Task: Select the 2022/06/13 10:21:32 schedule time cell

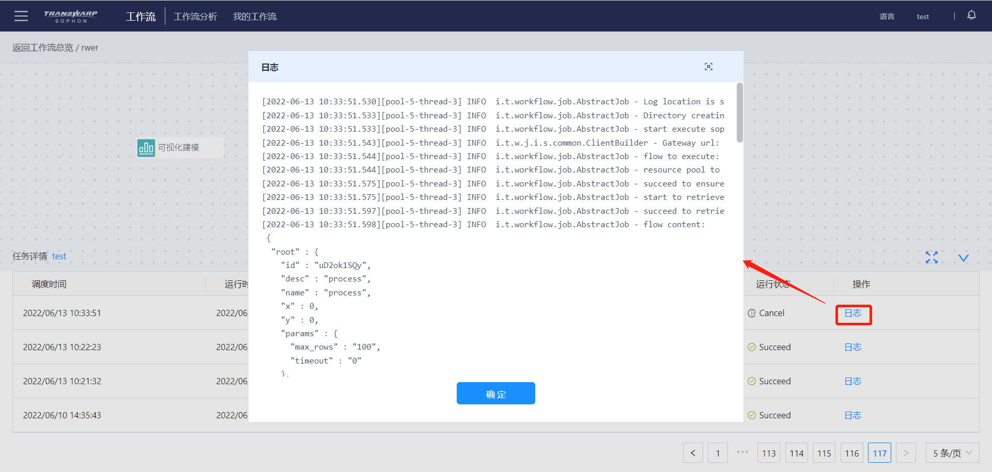Action: (62, 381)
